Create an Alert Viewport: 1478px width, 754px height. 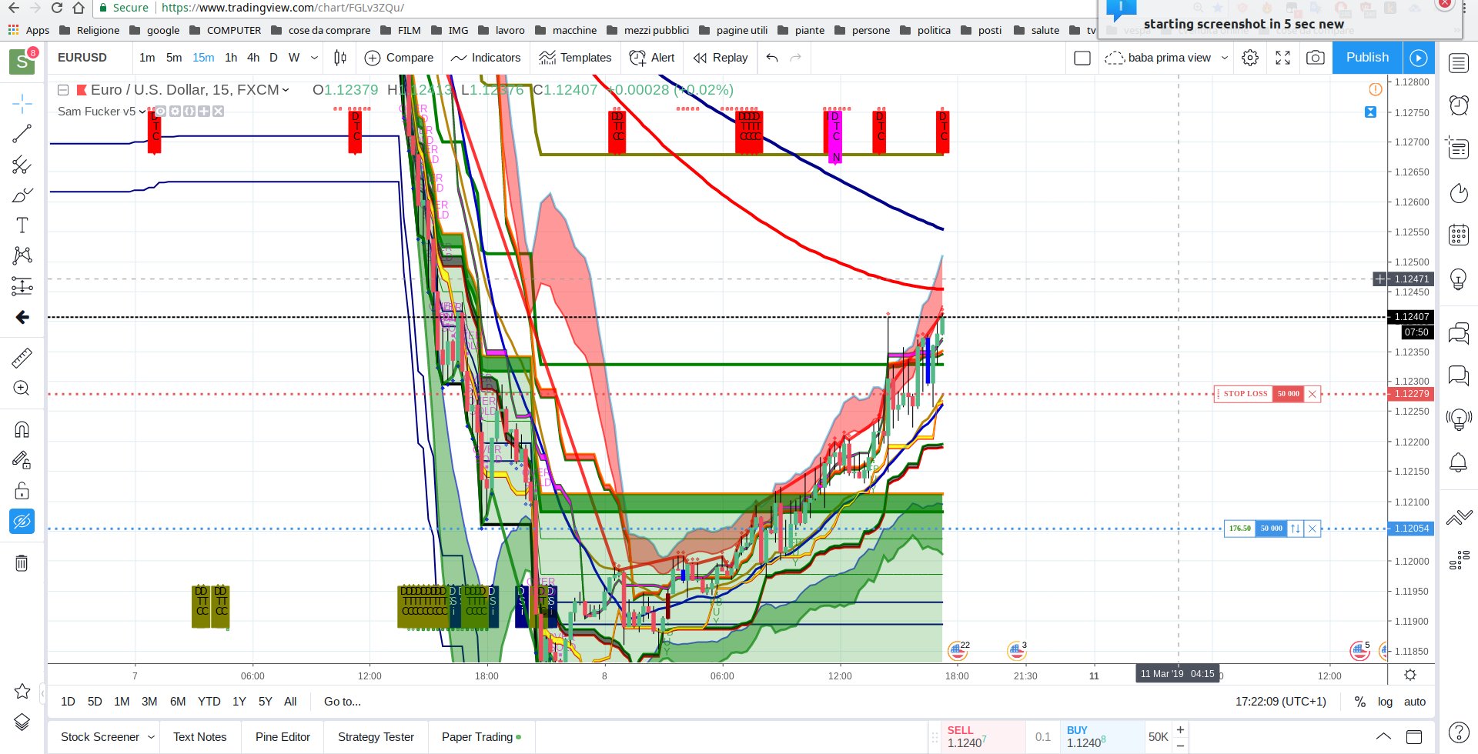tap(652, 58)
